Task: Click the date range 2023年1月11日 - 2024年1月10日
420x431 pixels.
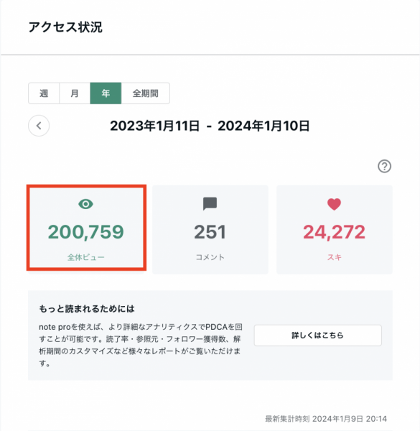Action: point(210,126)
